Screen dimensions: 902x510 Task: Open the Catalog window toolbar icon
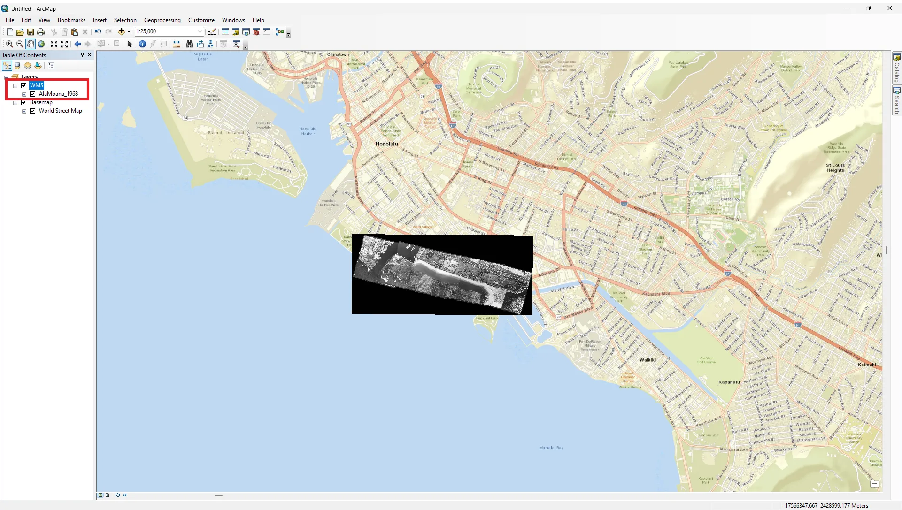pyautogui.click(x=236, y=32)
